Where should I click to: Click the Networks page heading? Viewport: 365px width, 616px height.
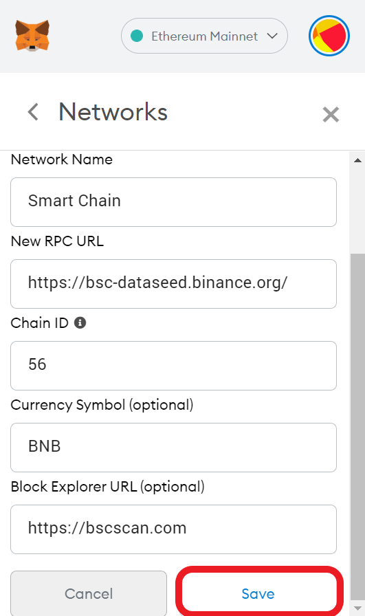click(113, 112)
